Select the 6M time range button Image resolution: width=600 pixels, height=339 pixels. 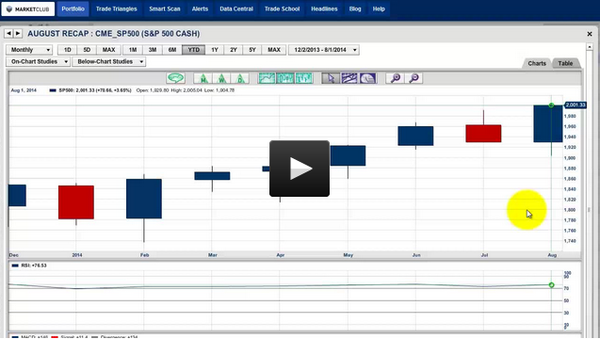(172, 50)
